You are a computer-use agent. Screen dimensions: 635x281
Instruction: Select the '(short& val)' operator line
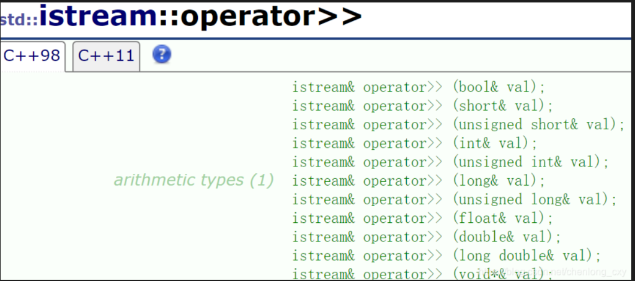[423, 106]
